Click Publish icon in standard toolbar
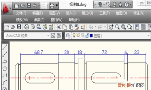This screenshot has width=151, height=90. (39, 27)
